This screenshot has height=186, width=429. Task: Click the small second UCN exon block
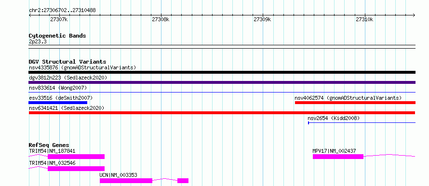[x=183, y=181]
